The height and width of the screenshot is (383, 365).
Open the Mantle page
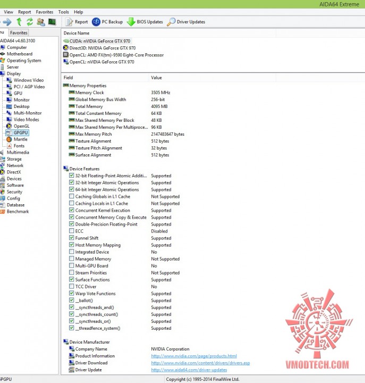coord(21,139)
